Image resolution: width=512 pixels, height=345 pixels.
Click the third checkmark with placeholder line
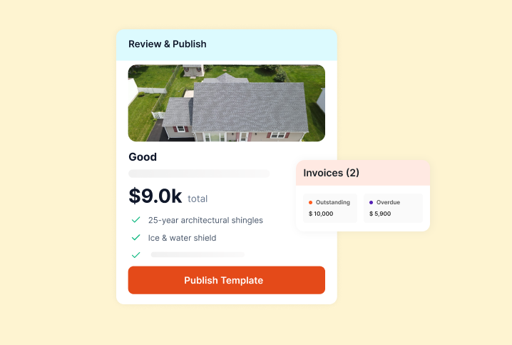pyautogui.click(x=135, y=254)
